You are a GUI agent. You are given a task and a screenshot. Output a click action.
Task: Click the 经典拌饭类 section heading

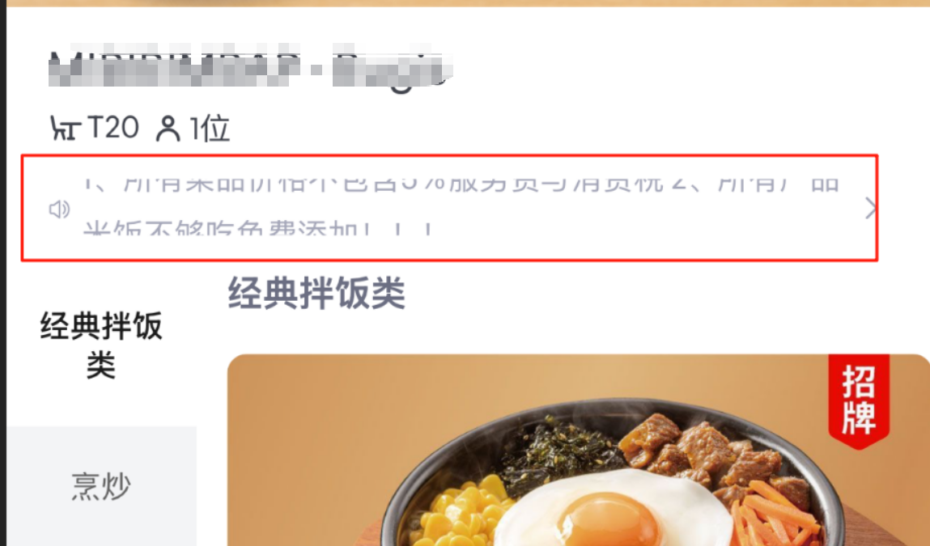pos(316,293)
